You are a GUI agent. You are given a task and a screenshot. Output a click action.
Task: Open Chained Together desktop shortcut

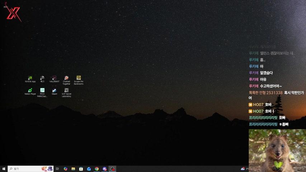pos(66,78)
